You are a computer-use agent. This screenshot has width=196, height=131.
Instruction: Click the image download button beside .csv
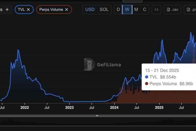coord(190,9)
